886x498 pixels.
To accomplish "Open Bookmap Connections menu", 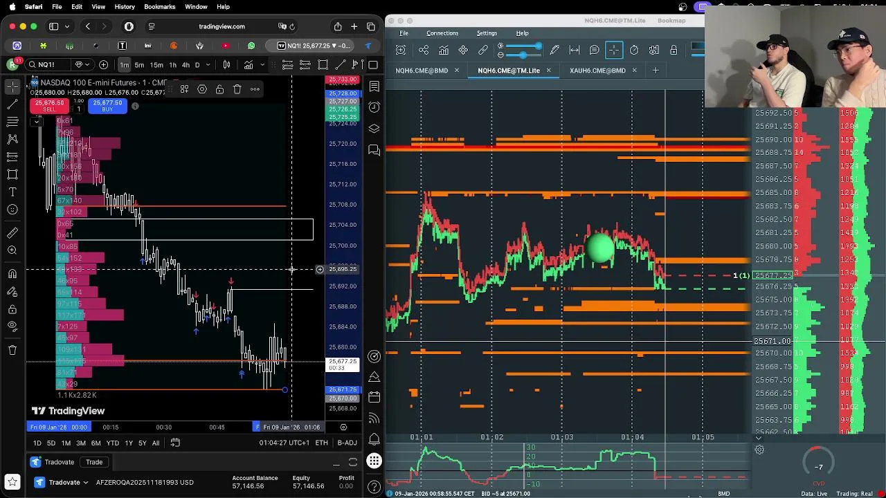I will pos(442,33).
